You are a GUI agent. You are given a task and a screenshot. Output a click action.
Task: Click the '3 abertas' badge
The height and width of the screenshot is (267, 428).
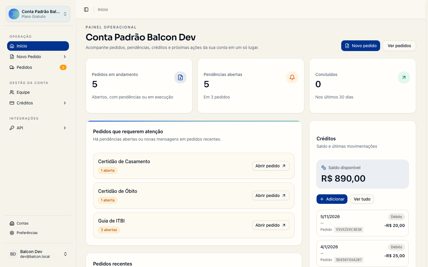coord(109,230)
